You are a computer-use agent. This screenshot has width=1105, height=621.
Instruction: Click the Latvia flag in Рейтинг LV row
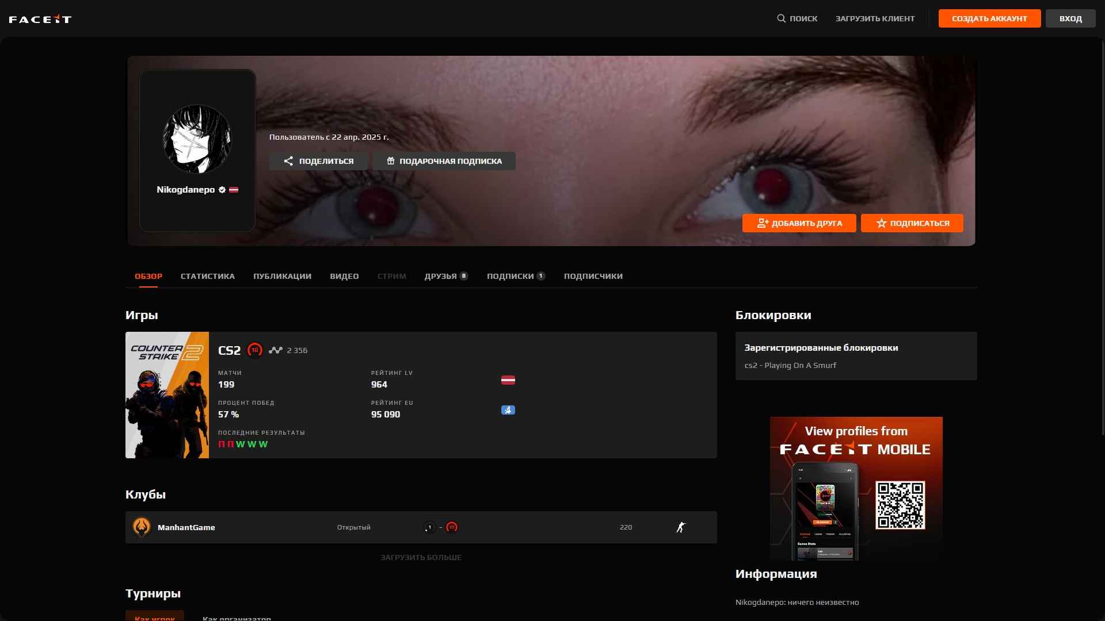point(508,380)
